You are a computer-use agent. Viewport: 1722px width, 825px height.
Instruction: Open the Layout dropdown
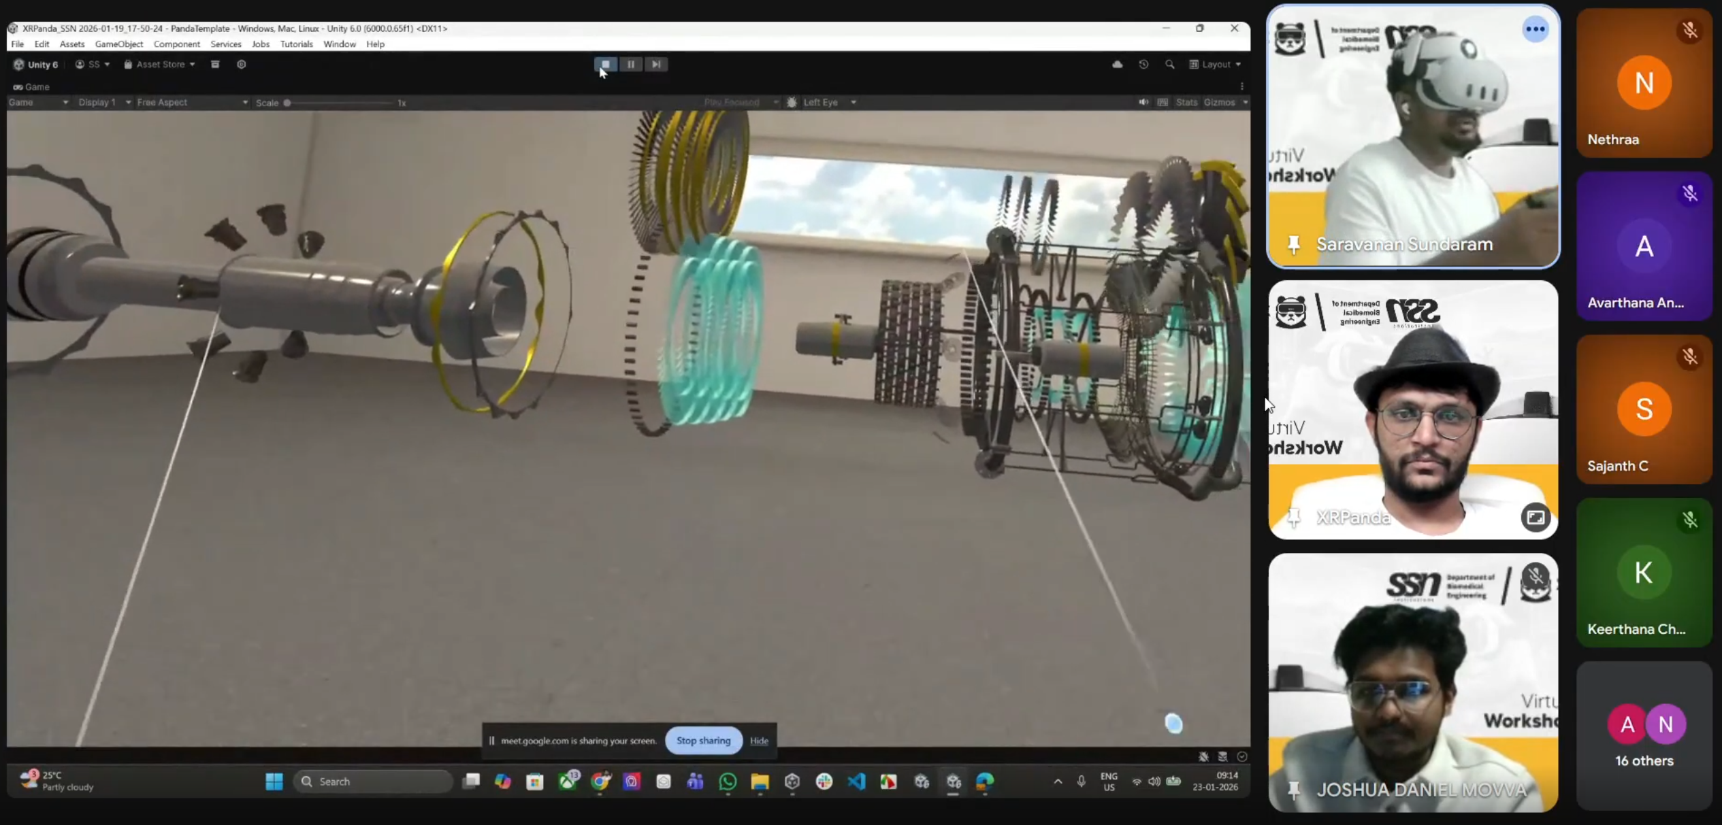1215,64
